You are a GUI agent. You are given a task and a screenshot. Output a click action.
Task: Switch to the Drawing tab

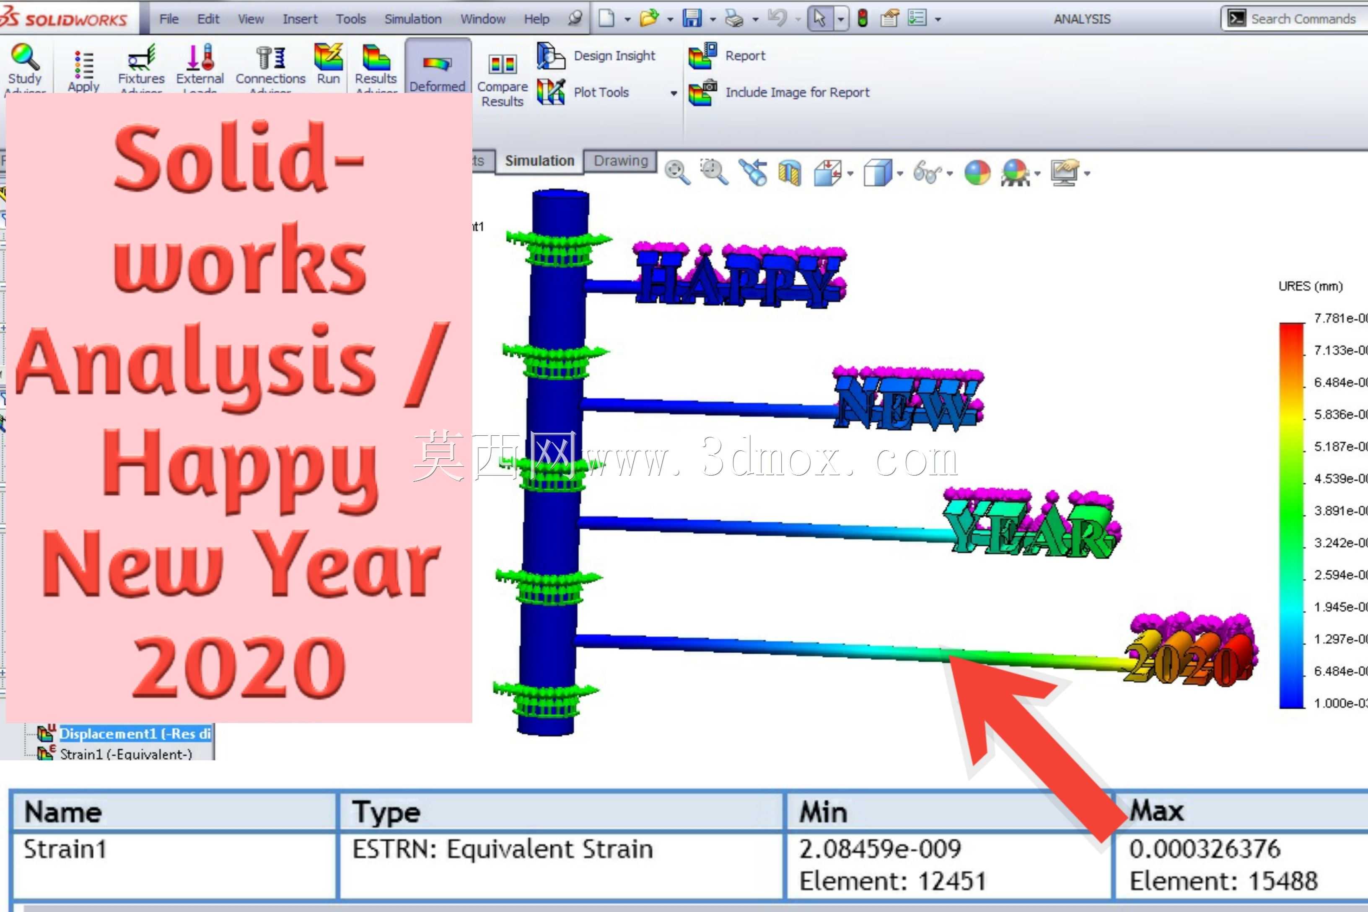coord(620,160)
